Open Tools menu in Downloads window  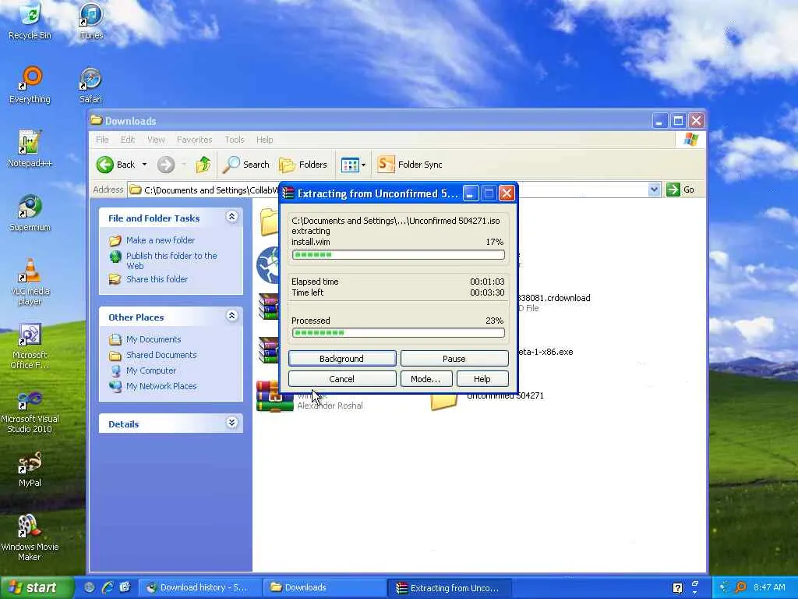[235, 140]
